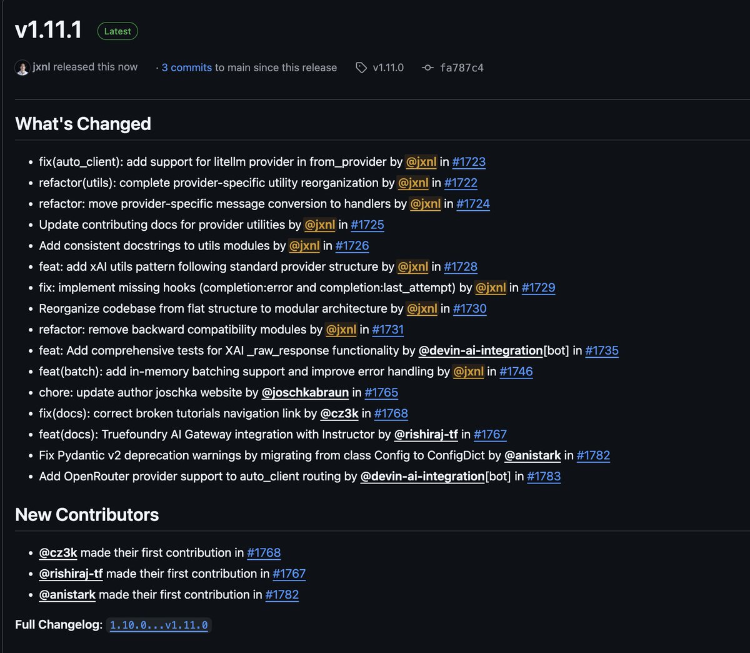Open #1767 link under New Contributors
The width and height of the screenshot is (750, 653).
click(289, 574)
